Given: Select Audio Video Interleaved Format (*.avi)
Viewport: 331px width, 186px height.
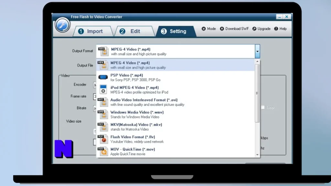Looking at the screenshot, I should coord(176,102).
